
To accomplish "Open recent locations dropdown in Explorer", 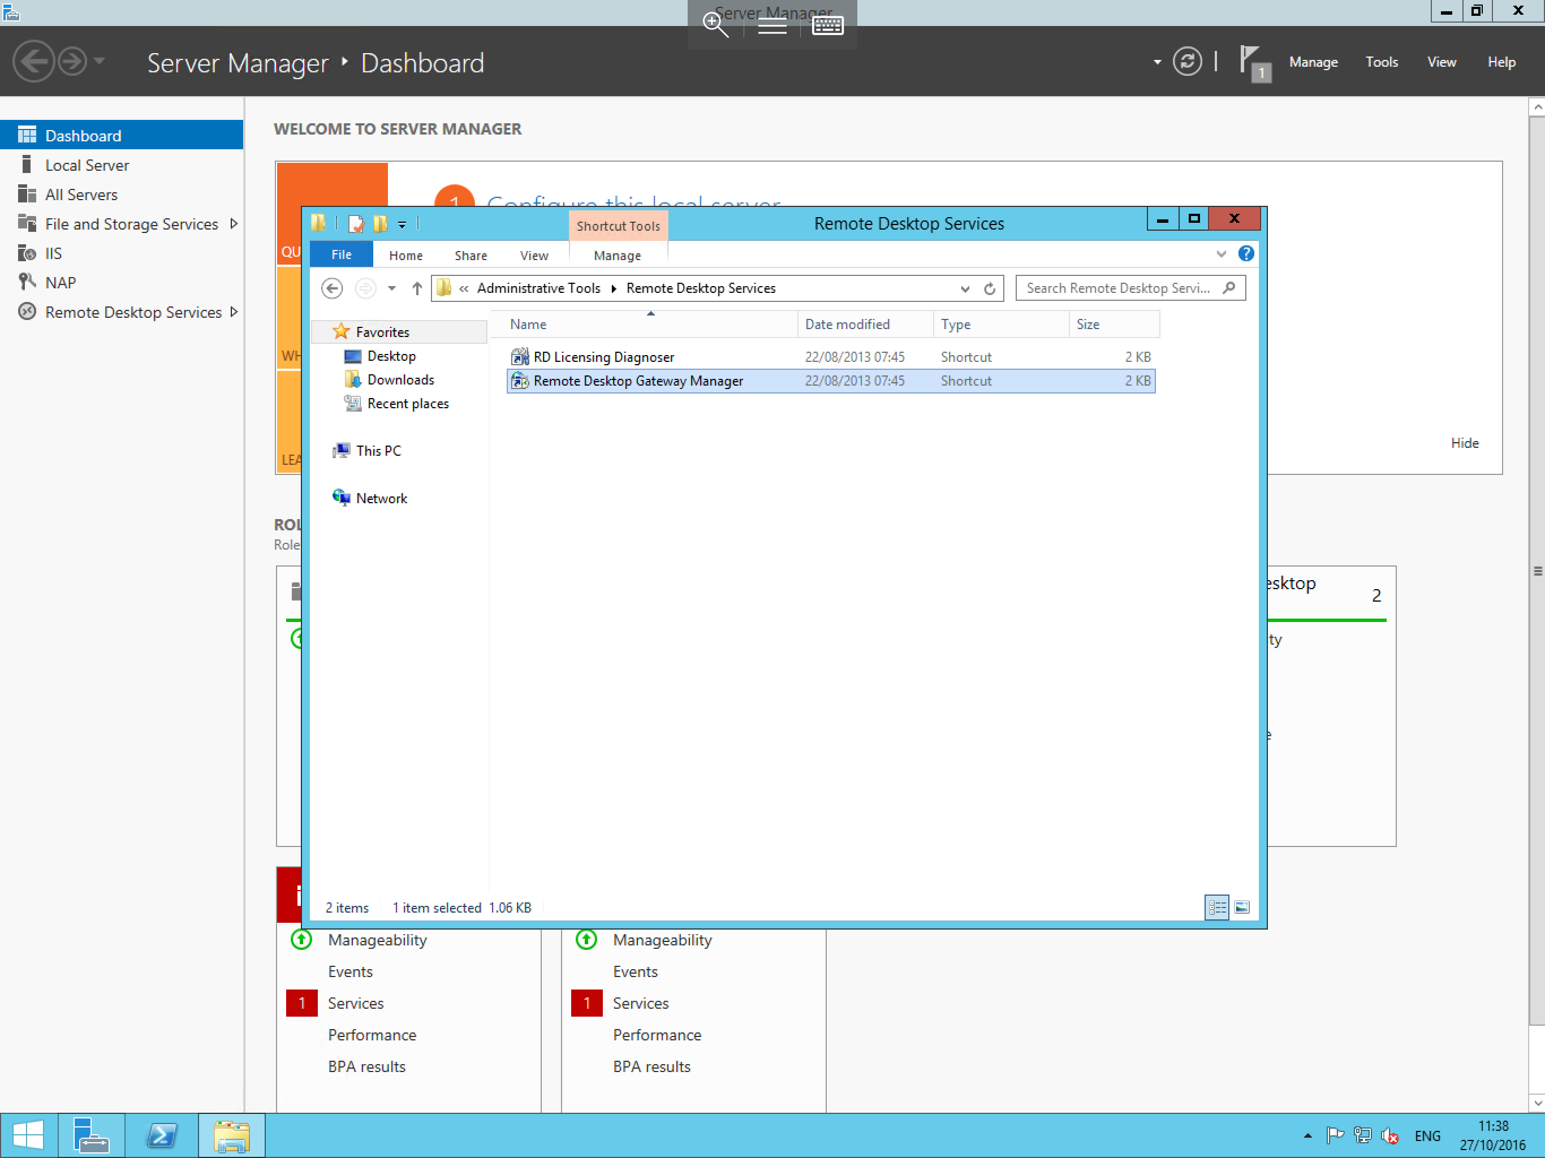I will pos(392,288).
